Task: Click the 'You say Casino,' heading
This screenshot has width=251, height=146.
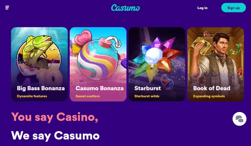Action: point(55,117)
